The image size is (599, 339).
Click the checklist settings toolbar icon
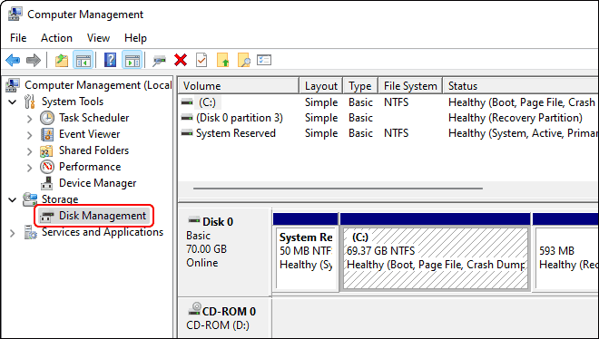coord(264,60)
